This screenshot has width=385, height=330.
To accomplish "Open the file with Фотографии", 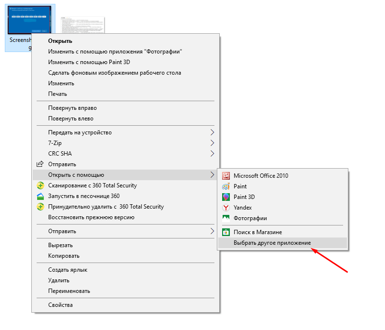I will tap(283, 218).
